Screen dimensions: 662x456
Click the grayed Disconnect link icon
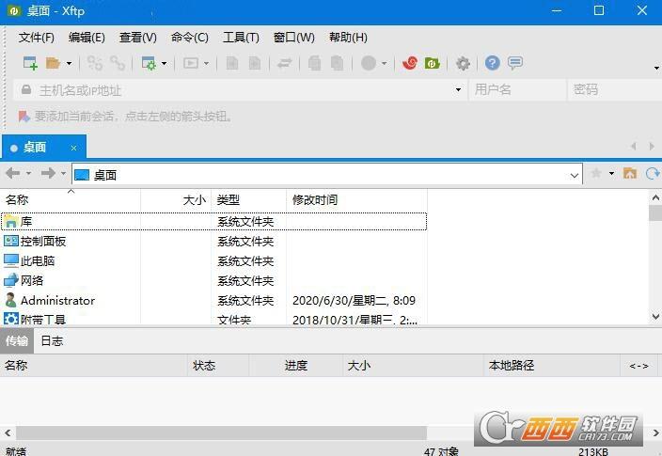[117, 63]
